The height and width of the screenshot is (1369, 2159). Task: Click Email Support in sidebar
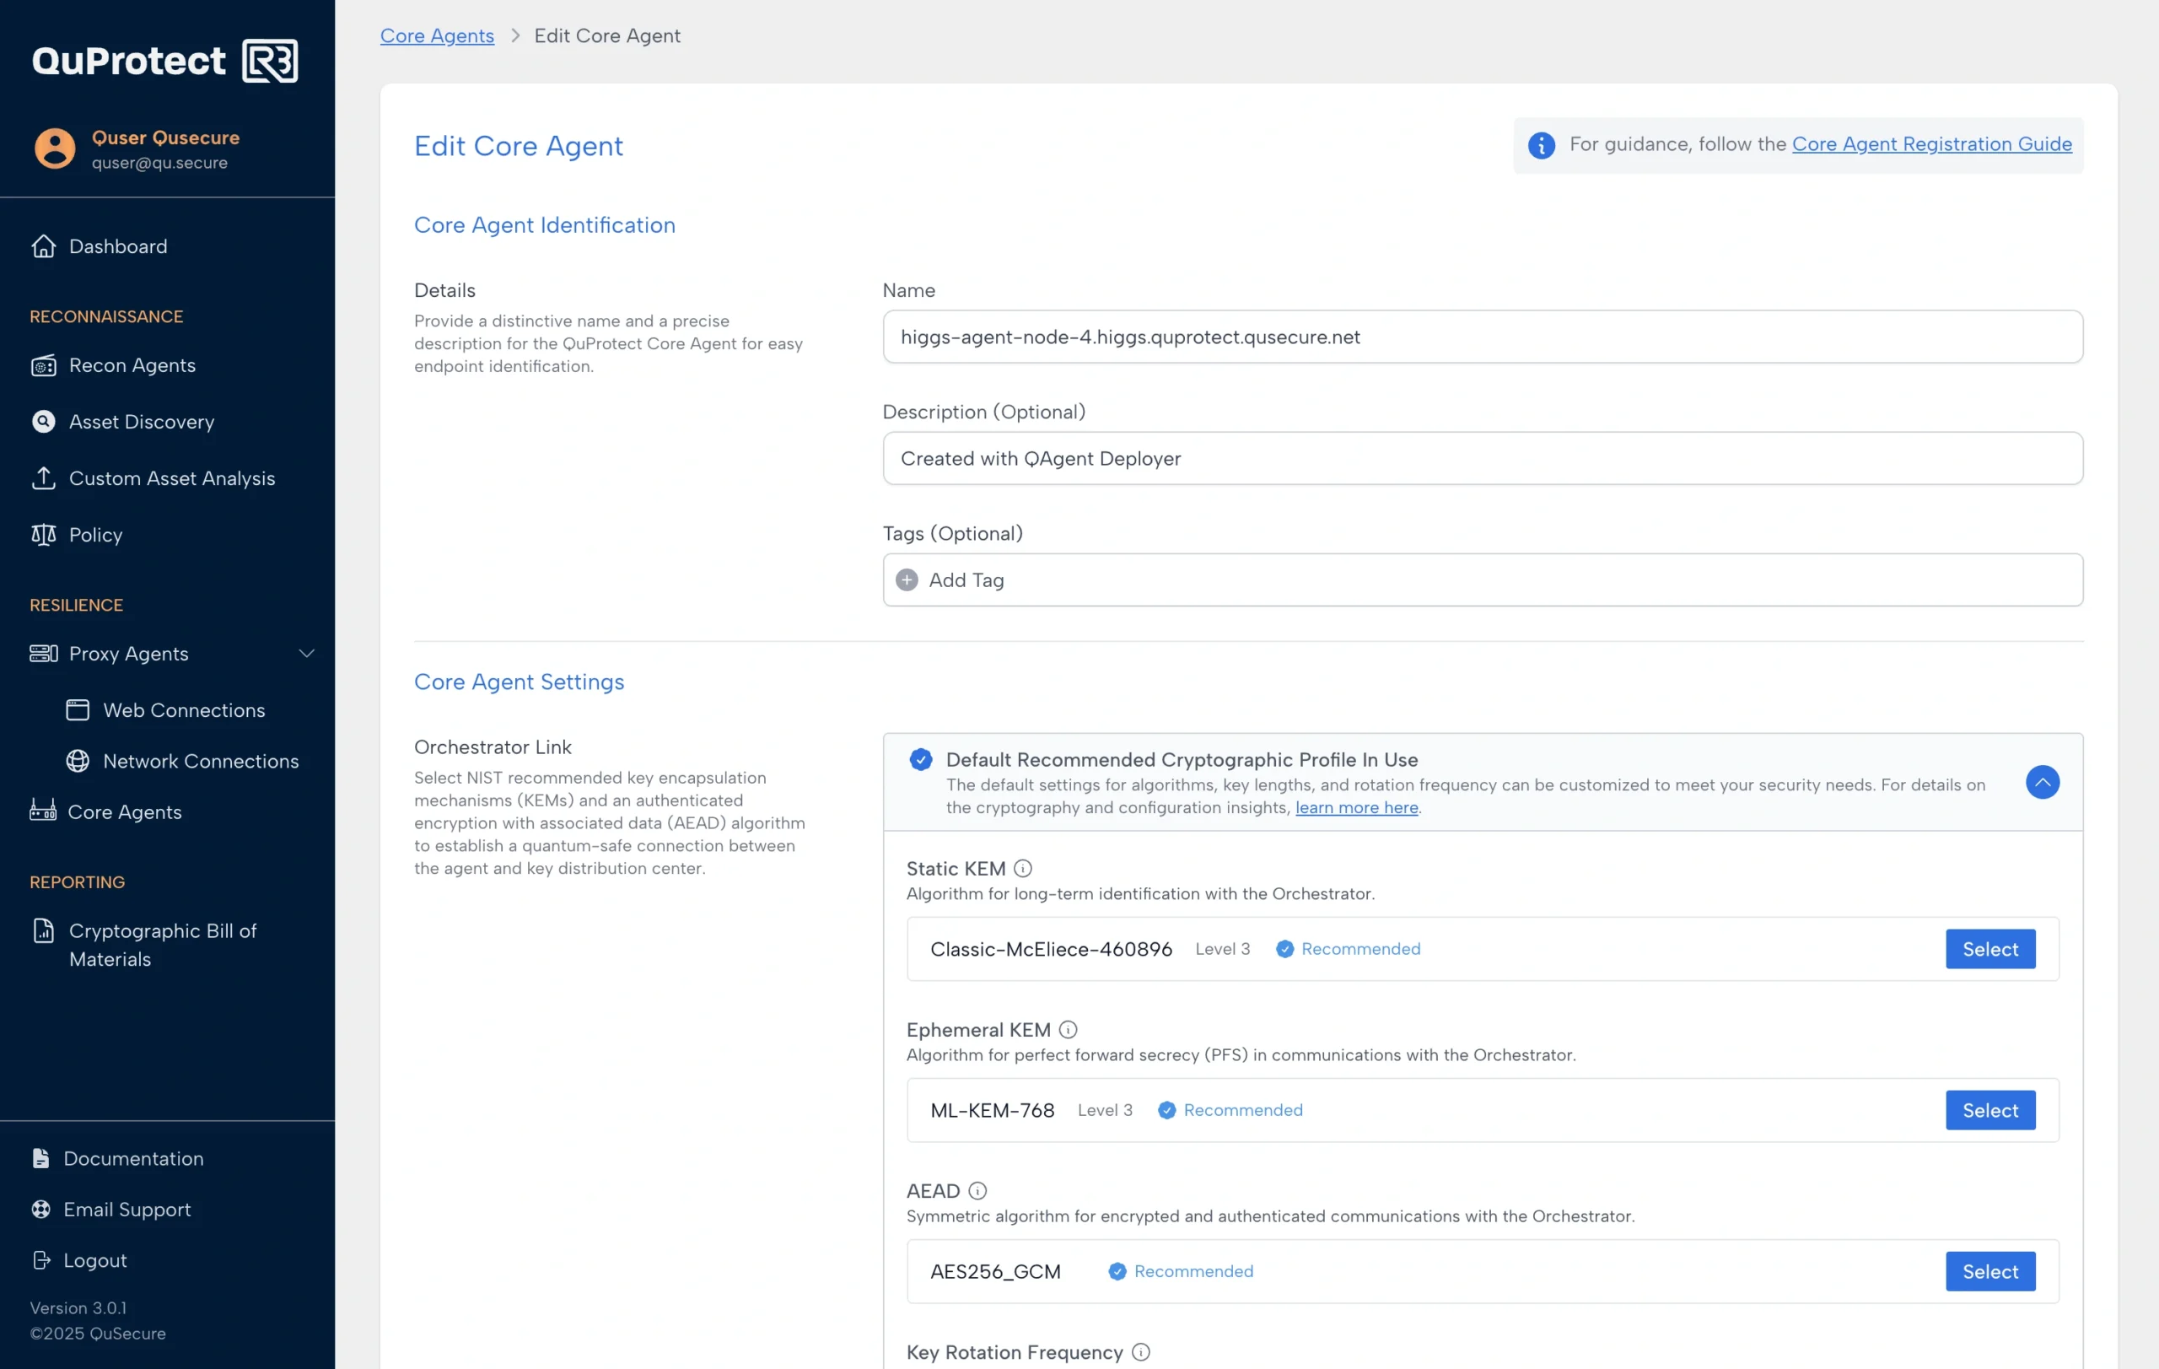pyautogui.click(x=127, y=1209)
